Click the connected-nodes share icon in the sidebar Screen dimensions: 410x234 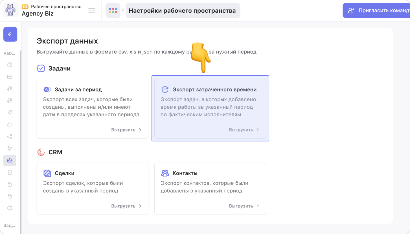[10, 137]
